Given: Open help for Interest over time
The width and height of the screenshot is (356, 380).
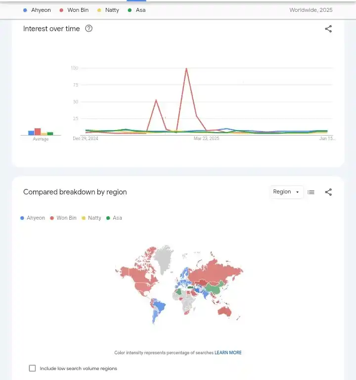Looking at the screenshot, I should coord(89,29).
